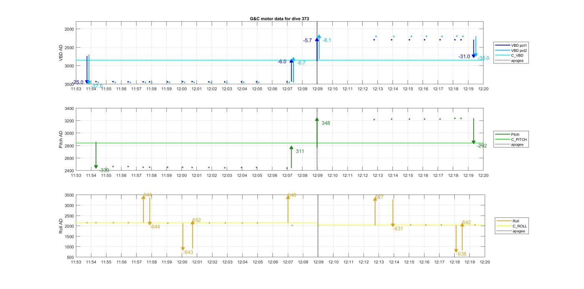Click the "-5.7" VBD annotation
This screenshot has width=584, height=289.
pos(307,40)
